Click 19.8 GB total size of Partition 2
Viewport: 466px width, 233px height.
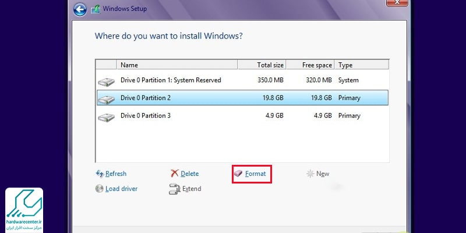[x=273, y=98]
